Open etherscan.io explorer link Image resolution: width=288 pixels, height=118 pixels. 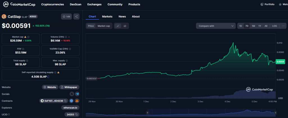click(70, 108)
